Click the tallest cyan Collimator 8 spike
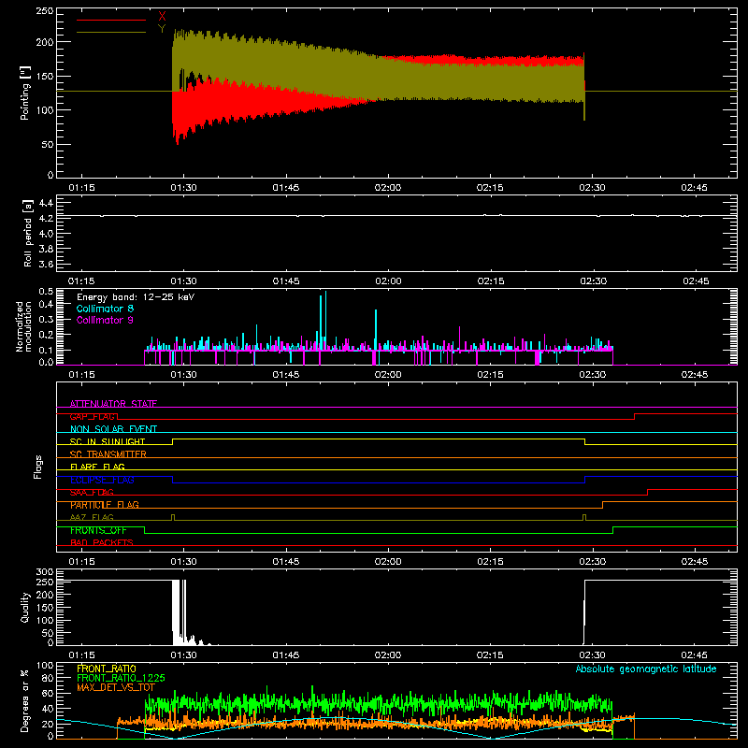The image size is (748, 748). (325, 320)
